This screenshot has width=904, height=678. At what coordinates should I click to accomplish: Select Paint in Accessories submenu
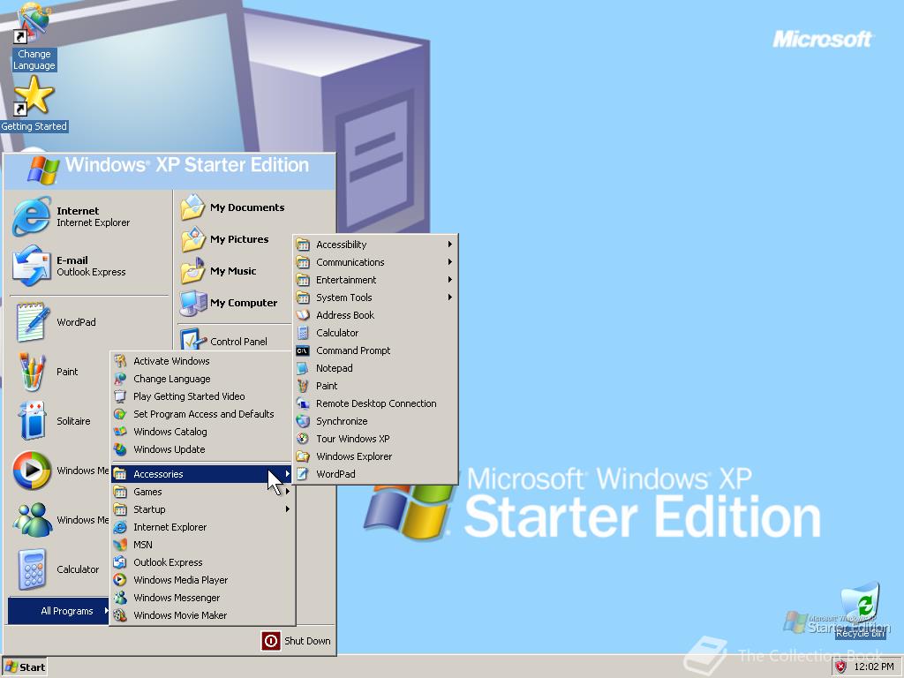[x=375, y=386]
